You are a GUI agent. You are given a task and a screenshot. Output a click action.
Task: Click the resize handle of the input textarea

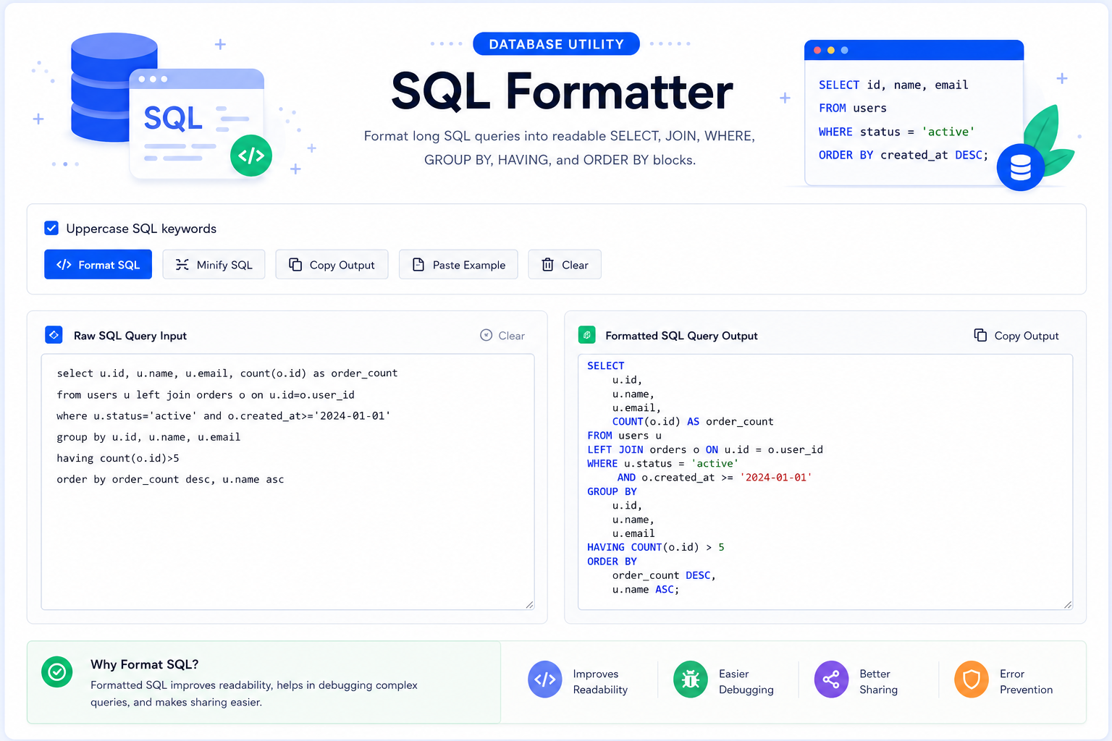(x=529, y=604)
